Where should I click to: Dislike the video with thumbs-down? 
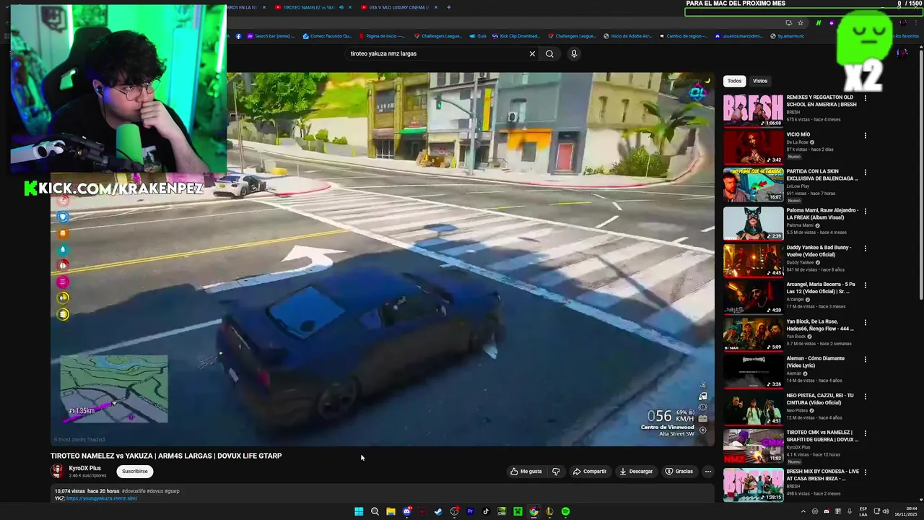556,472
